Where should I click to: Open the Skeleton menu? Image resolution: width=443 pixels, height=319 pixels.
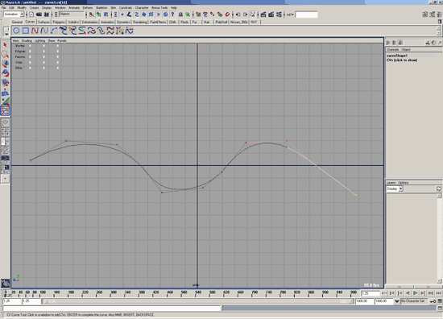[x=101, y=7]
